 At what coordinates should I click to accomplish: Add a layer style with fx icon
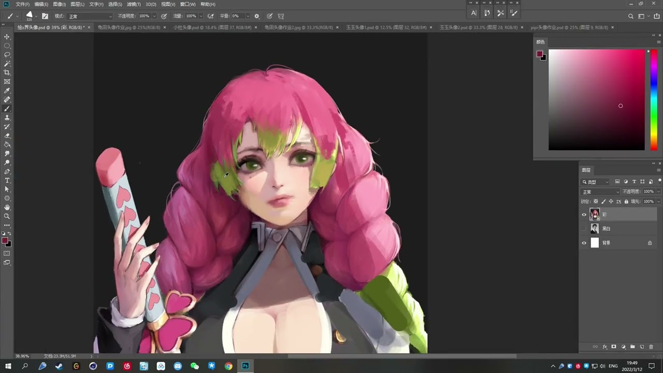604,347
